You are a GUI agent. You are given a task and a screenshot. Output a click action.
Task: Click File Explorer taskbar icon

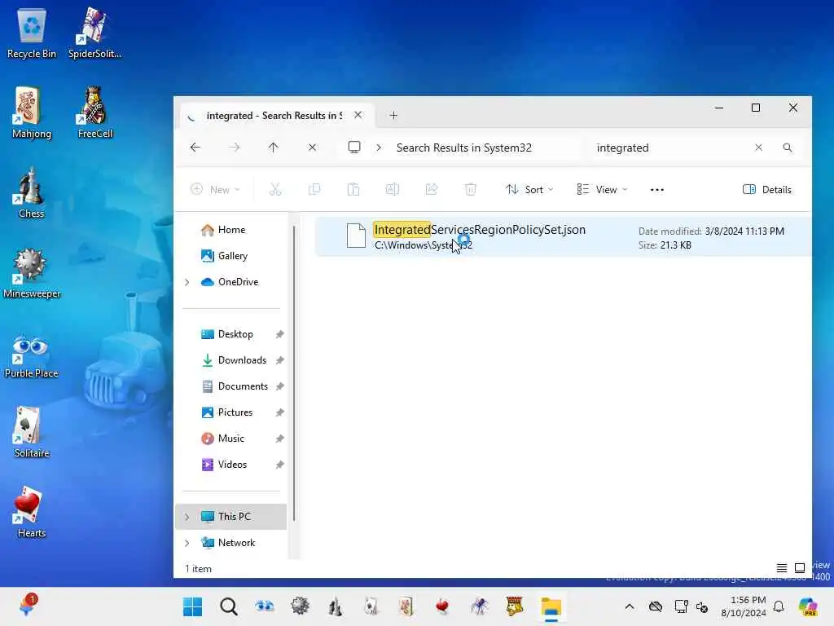coord(551,606)
